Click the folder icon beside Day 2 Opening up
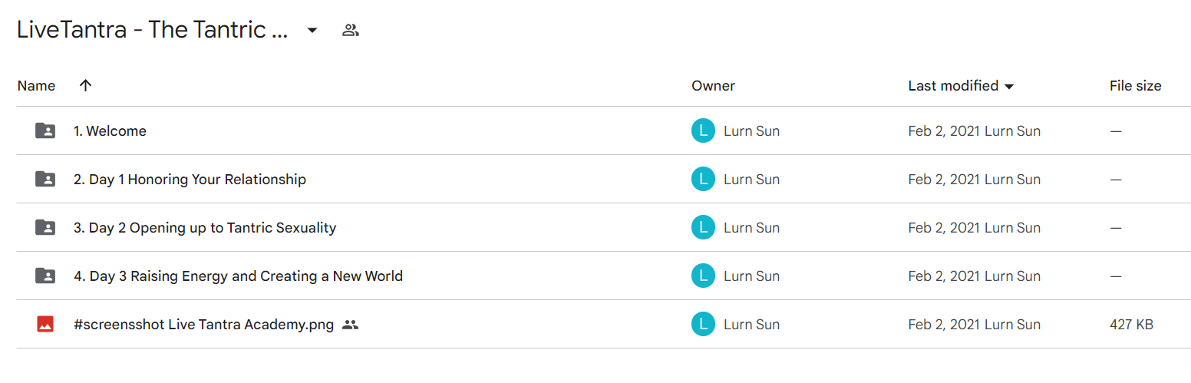Screen dimensions: 1191x383 click(x=45, y=228)
